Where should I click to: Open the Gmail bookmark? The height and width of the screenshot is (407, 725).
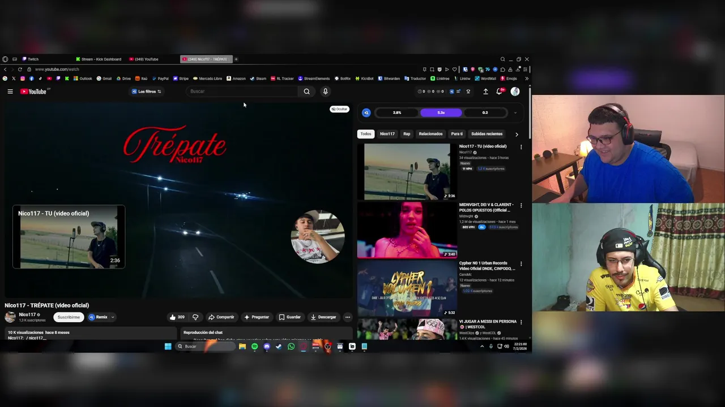(104, 79)
